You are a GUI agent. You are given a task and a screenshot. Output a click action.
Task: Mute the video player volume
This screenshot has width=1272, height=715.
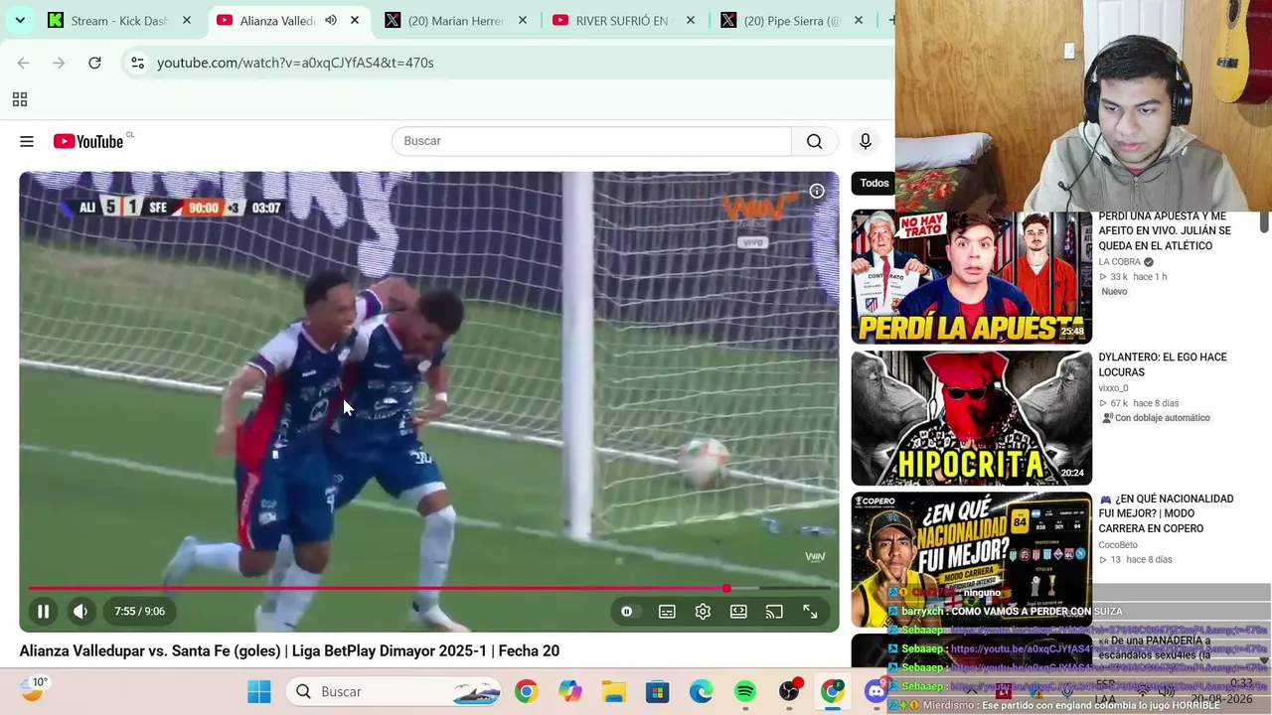click(80, 612)
